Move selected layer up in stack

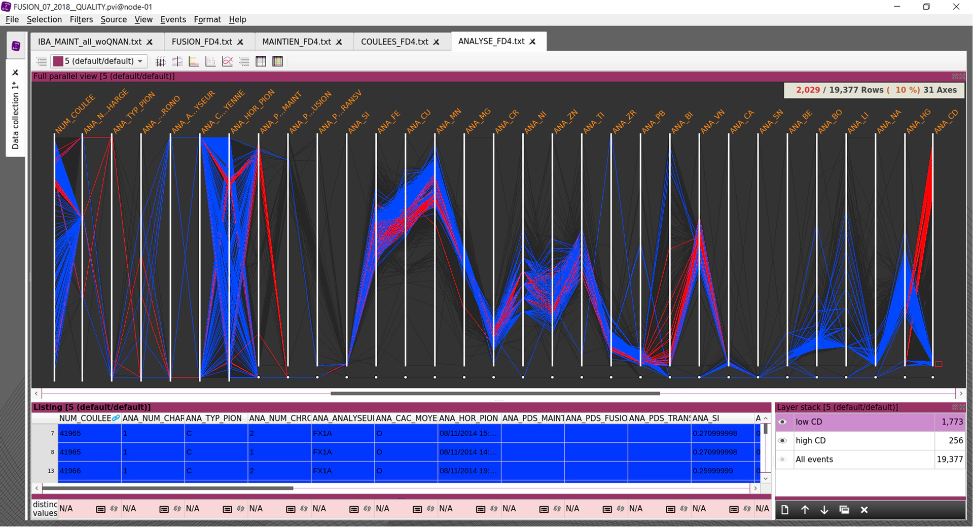click(x=805, y=510)
